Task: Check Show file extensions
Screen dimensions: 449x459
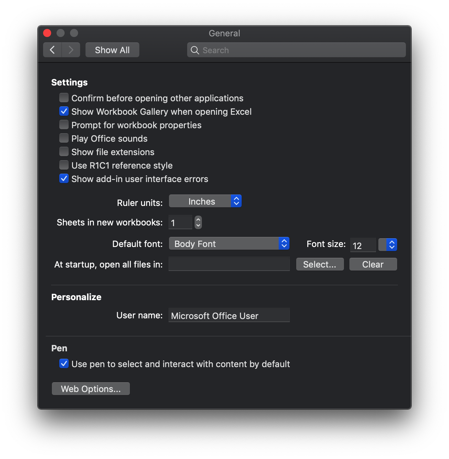Action: (x=64, y=151)
